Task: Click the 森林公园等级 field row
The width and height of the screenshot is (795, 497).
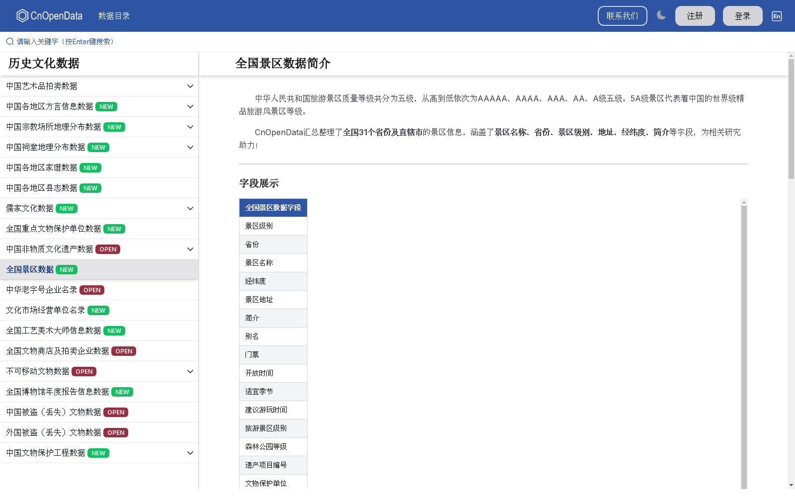Action: click(x=273, y=447)
